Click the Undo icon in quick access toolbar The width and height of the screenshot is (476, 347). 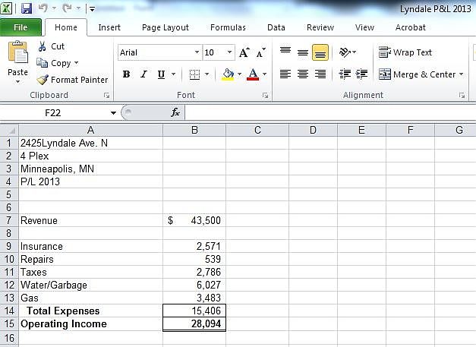43,8
